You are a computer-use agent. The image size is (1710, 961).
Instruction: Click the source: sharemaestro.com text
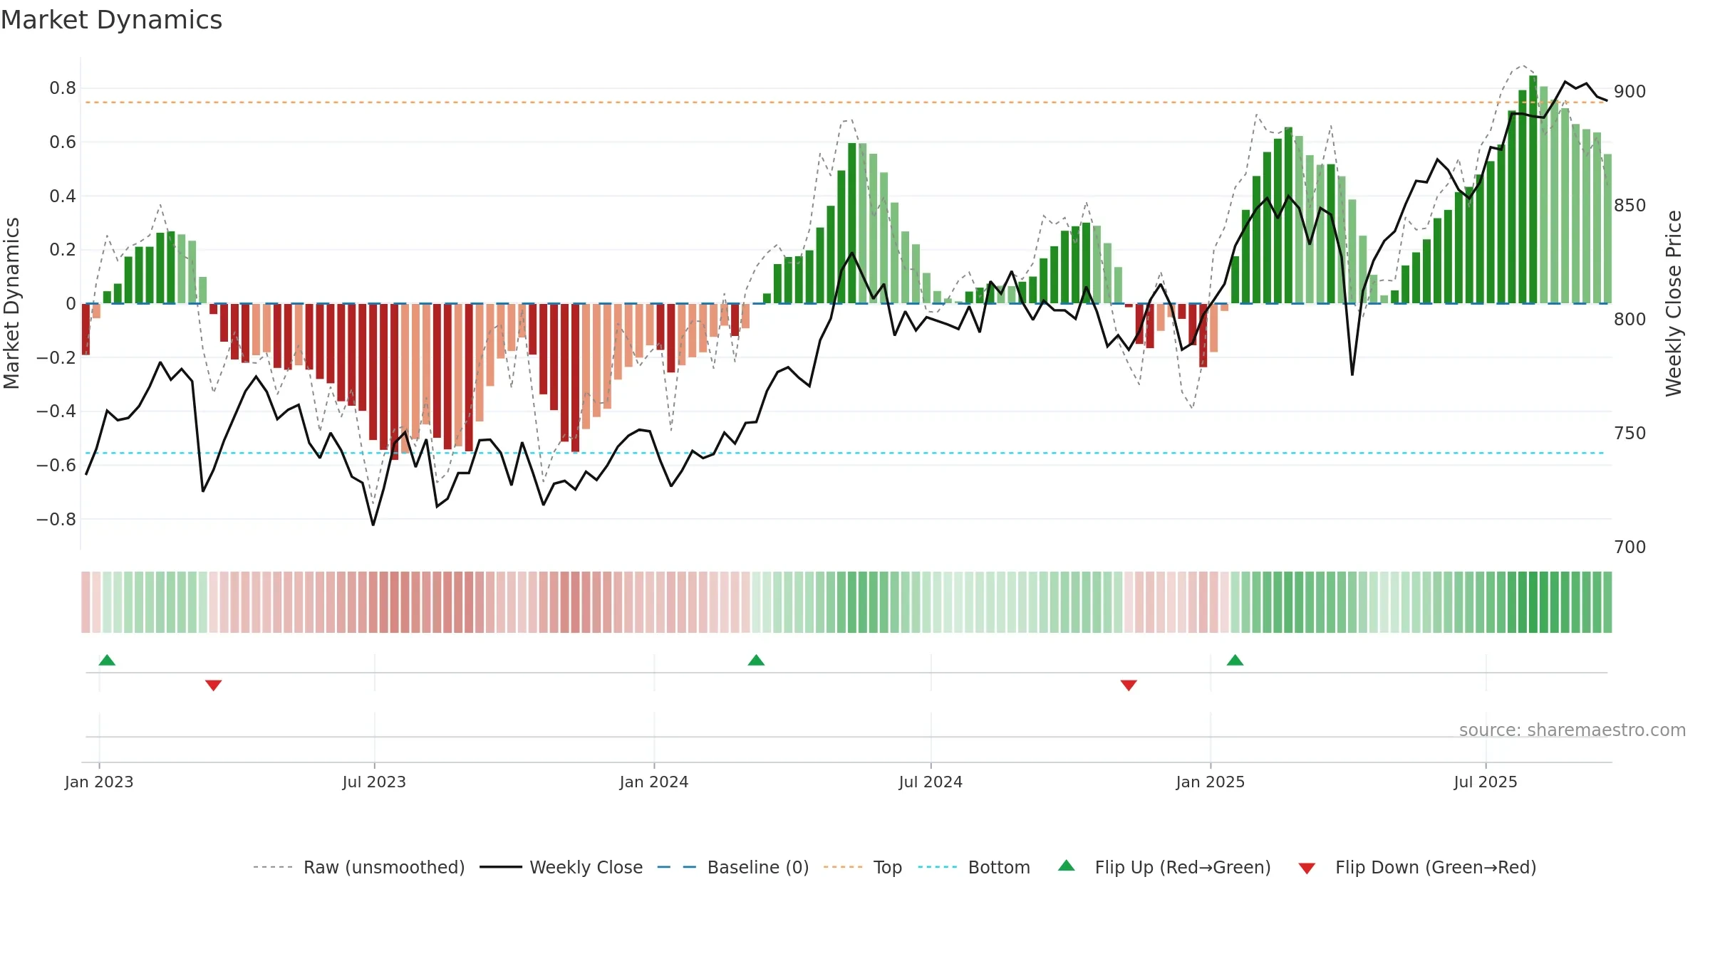[x=1572, y=730]
